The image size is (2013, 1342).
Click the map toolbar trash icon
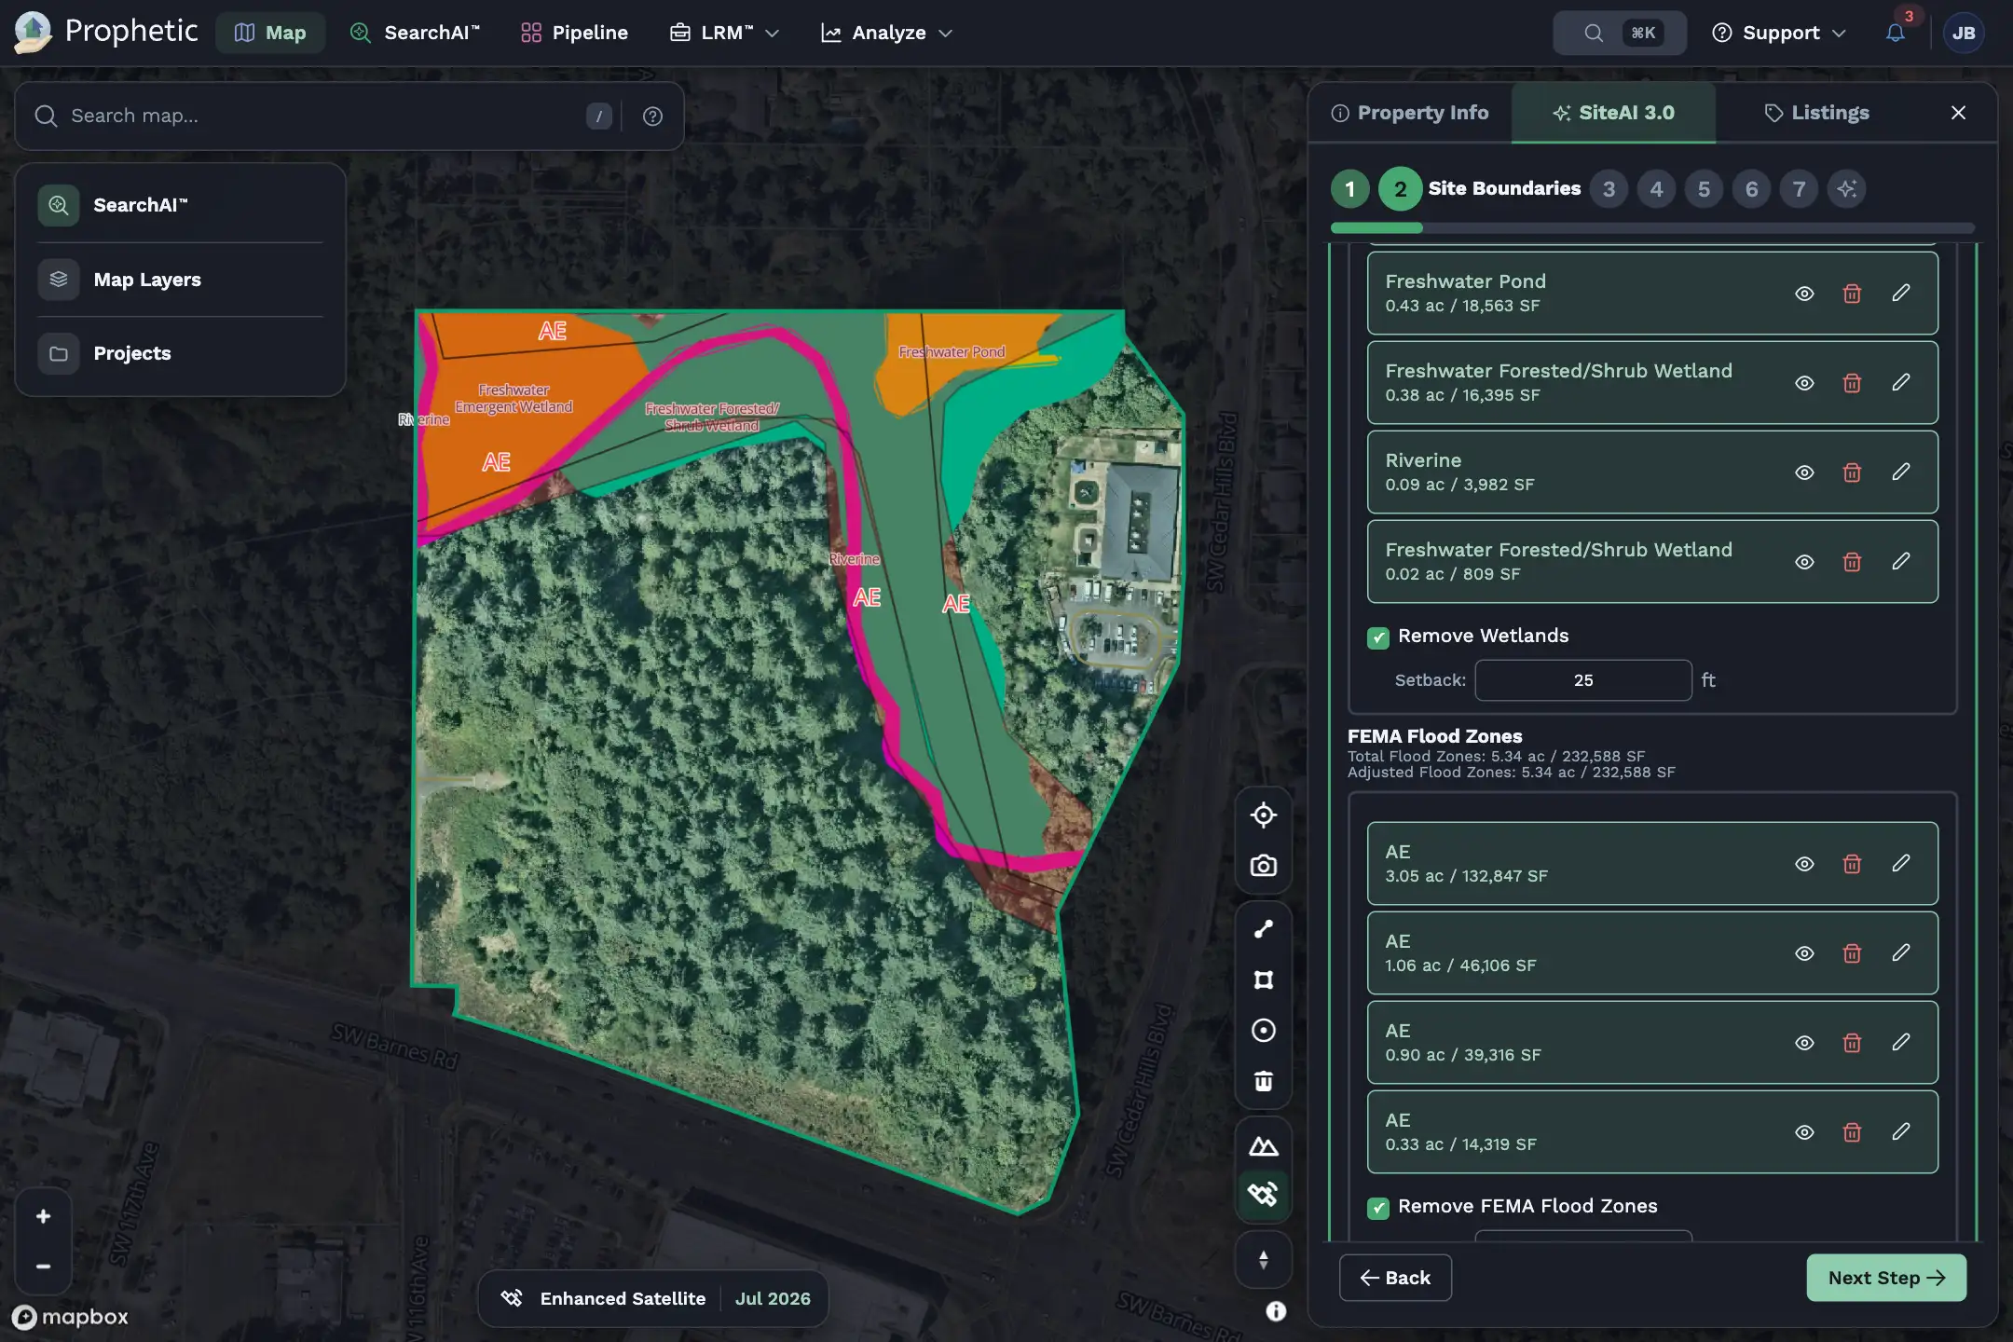pyautogui.click(x=1263, y=1081)
